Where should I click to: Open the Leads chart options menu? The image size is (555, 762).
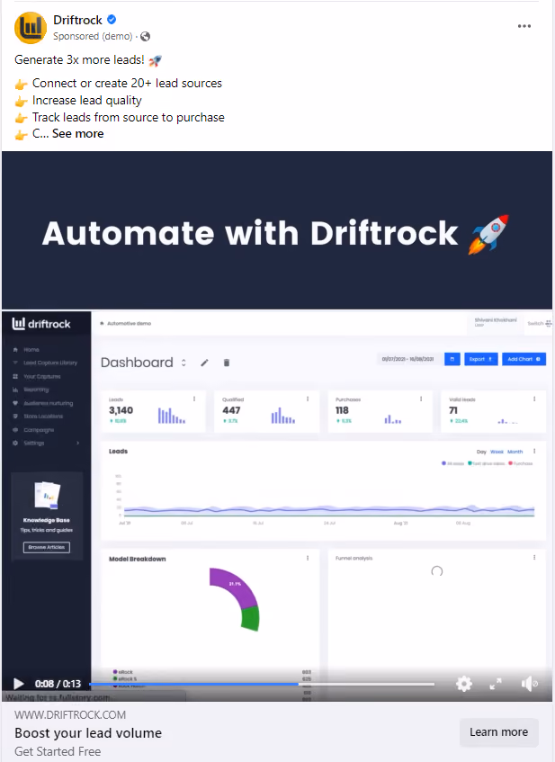(x=534, y=452)
